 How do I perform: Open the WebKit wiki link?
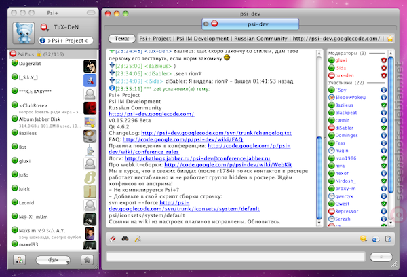tap(228, 165)
